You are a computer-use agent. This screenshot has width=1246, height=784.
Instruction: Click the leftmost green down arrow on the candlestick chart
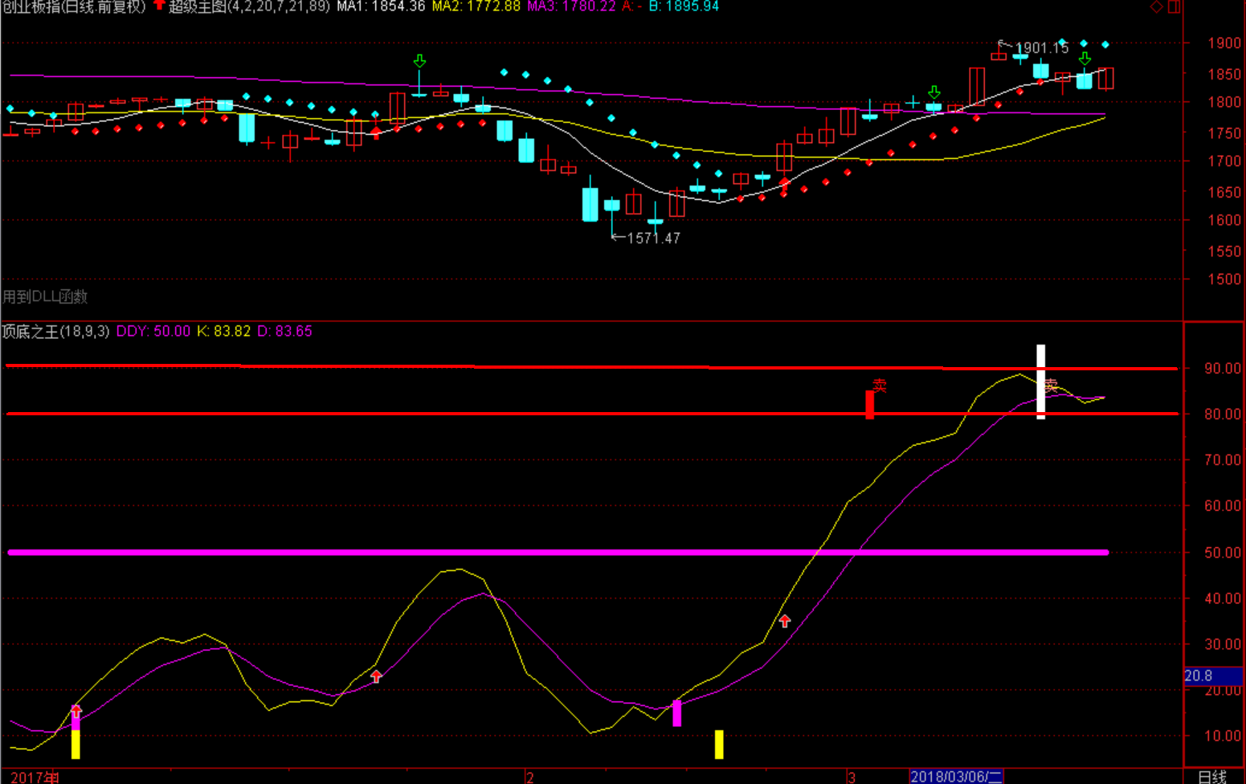tap(419, 61)
